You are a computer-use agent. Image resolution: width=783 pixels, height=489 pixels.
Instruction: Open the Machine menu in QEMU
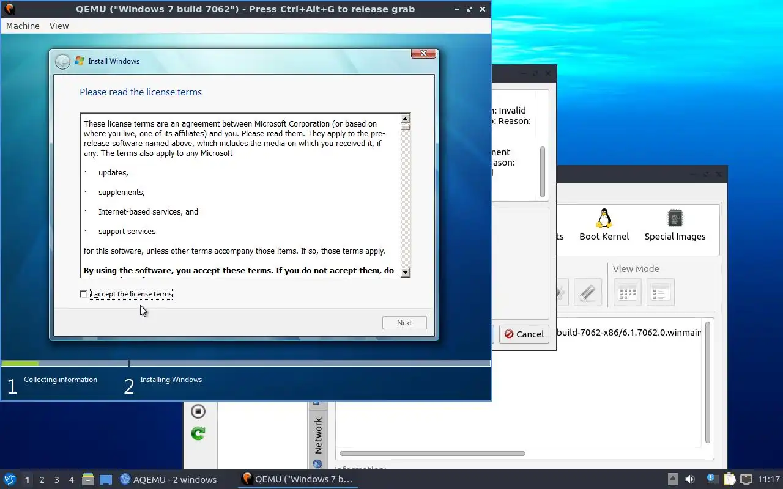click(x=23, y=26)
